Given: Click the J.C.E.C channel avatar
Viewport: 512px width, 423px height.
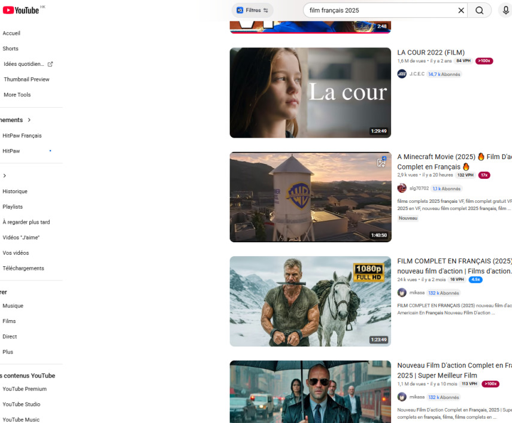Looking at the screenshot, I should coord(402,74).
